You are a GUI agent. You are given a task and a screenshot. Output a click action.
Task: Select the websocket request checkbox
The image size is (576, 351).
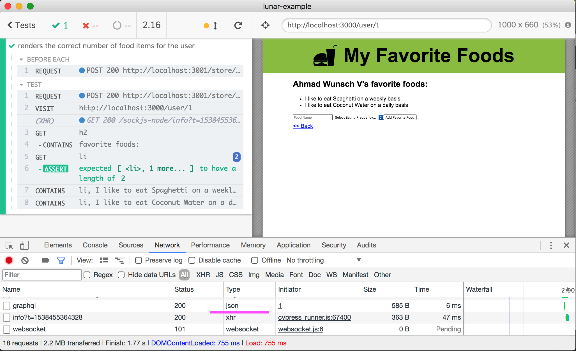tap(7, 329)
